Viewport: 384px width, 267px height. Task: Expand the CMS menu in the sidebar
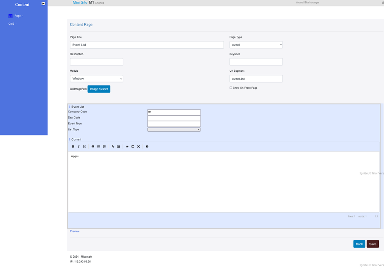[x=12, y=24]
